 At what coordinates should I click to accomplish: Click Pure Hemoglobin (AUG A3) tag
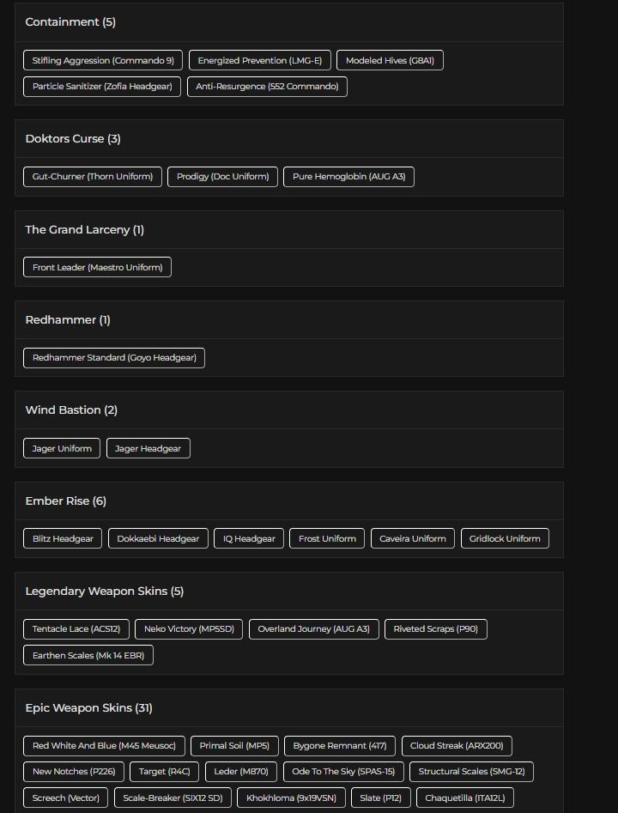click(x=348, y=177)
